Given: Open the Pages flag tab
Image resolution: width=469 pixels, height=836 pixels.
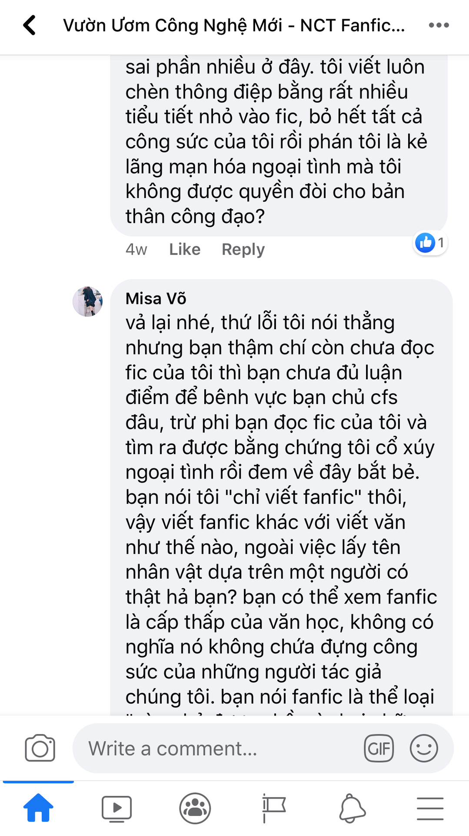Looking at the screenshot, I should tap(273, 808).
